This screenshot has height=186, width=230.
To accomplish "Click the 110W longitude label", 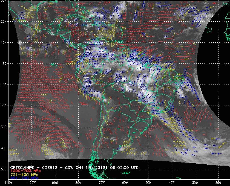I will coord(8,183).
